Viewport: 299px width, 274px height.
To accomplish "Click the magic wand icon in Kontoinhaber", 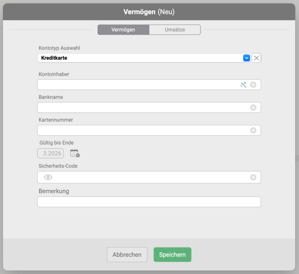I will pos(243,85).
